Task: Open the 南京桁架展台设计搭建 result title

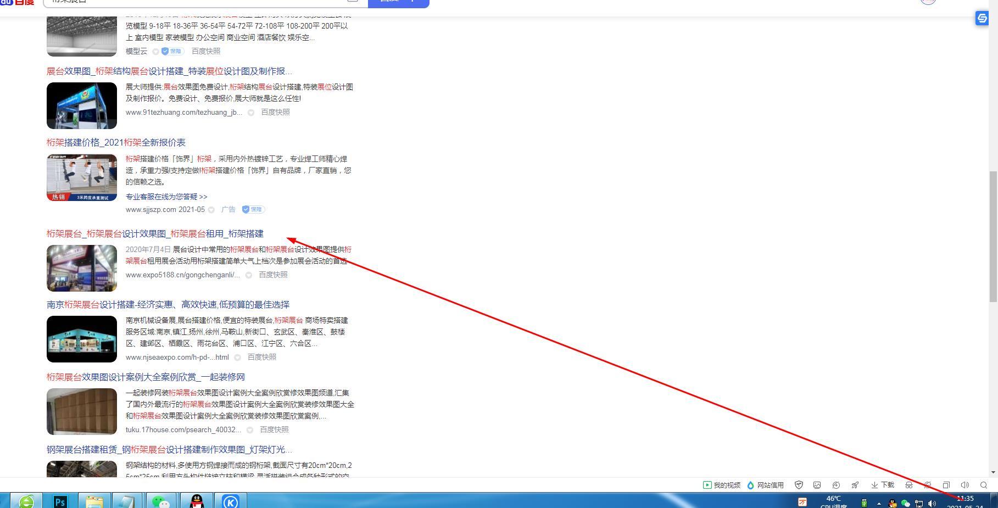Action: 168,305
